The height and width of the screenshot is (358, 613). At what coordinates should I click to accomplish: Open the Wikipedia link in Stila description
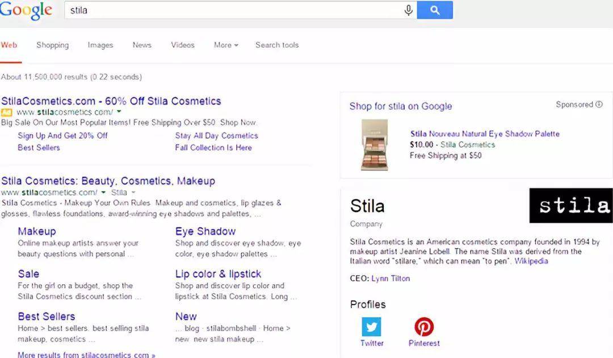(531, 261)
